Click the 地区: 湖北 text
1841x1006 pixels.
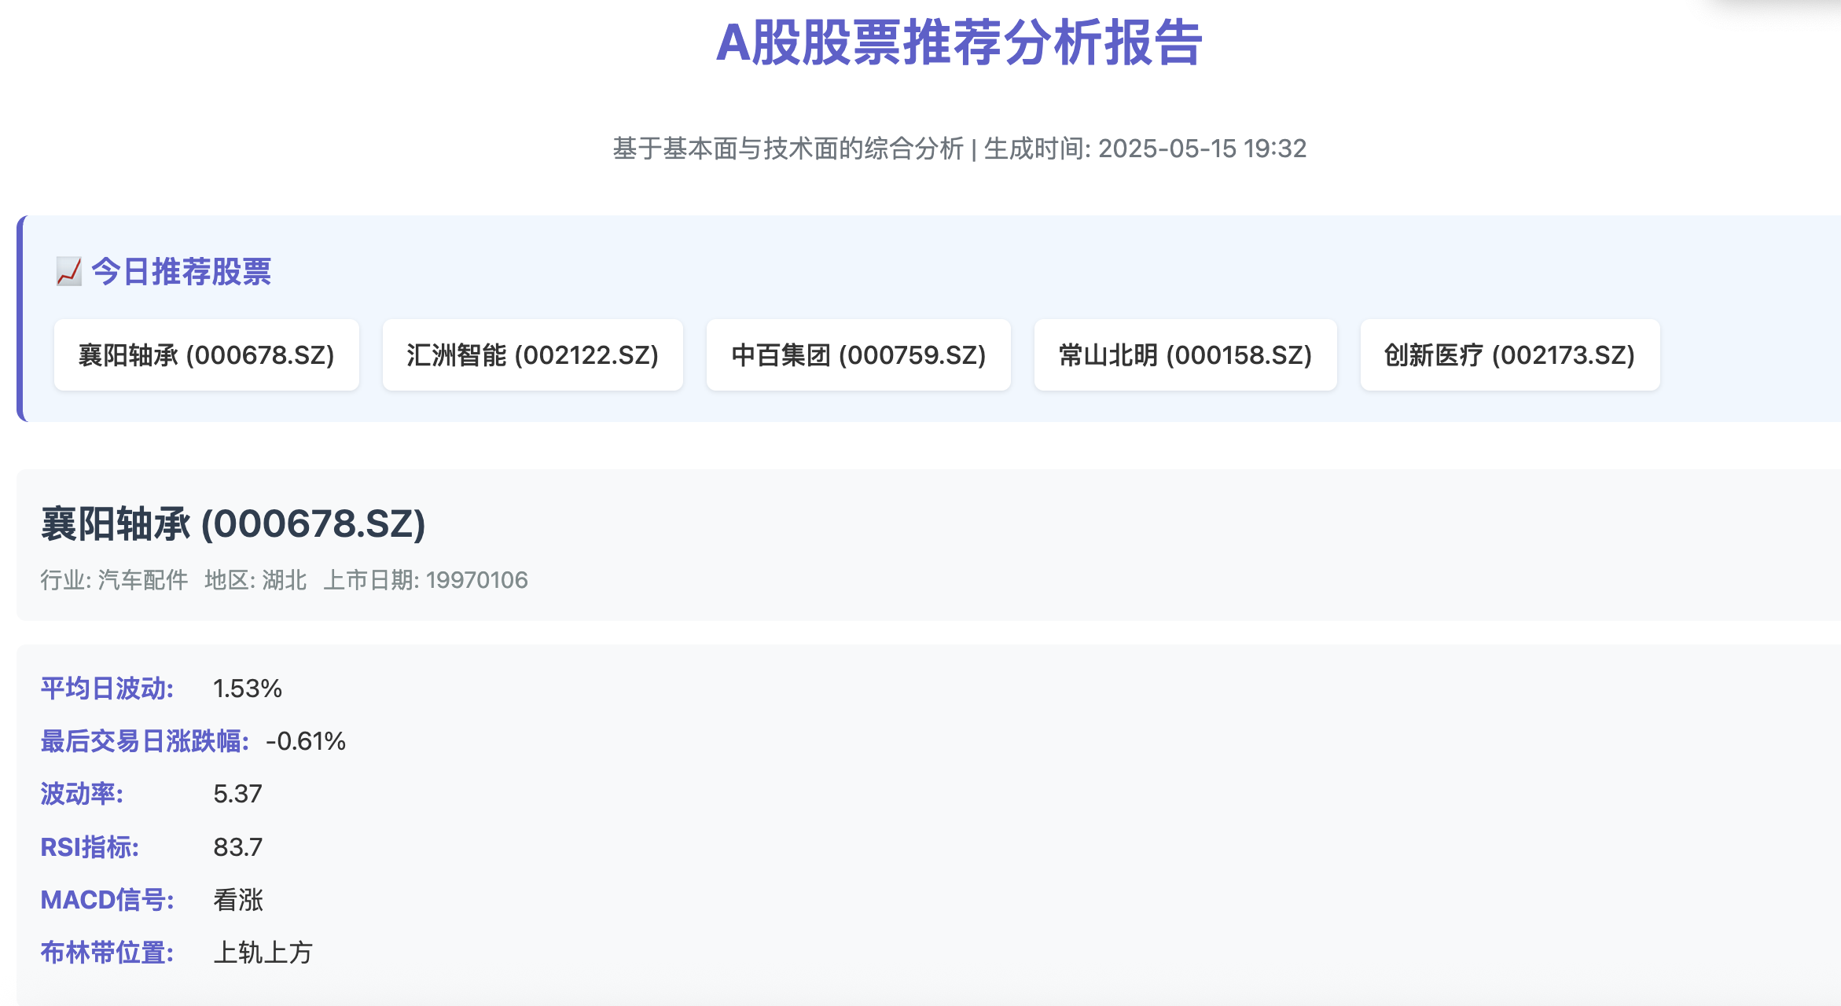[255, 580]
